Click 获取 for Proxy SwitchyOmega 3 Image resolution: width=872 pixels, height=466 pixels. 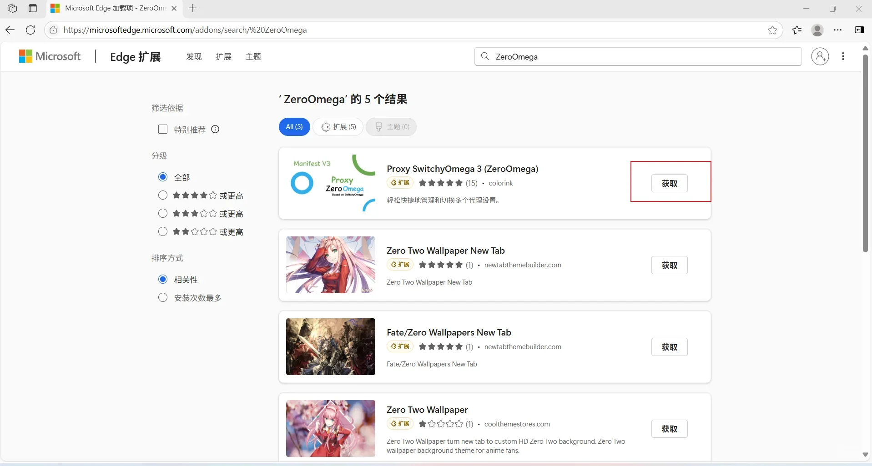(x=670, y=183)
